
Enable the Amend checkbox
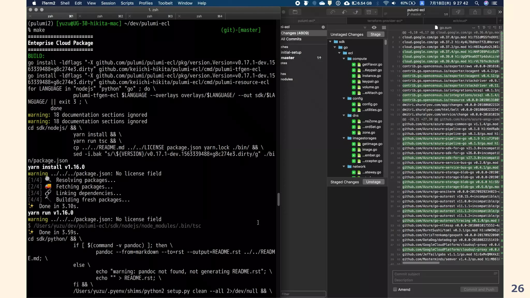click(x=395, y=289)
